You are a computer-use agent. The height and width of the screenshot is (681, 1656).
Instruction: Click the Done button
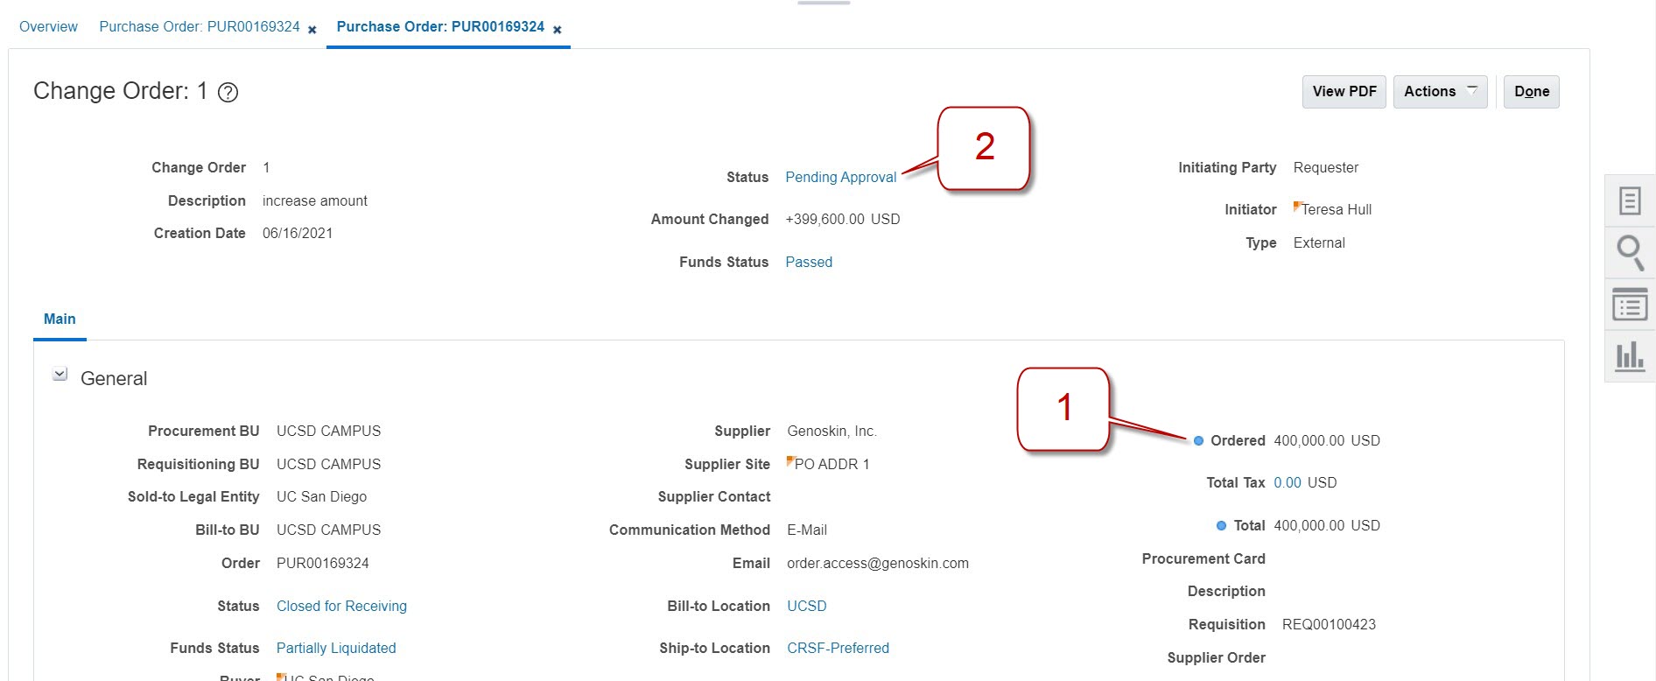pos(1531,92)
